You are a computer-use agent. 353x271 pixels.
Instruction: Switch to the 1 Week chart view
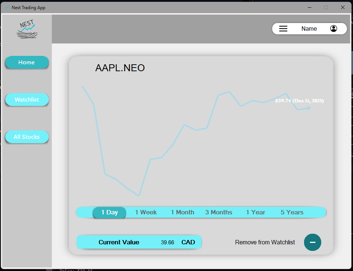(x=145, y=212)
